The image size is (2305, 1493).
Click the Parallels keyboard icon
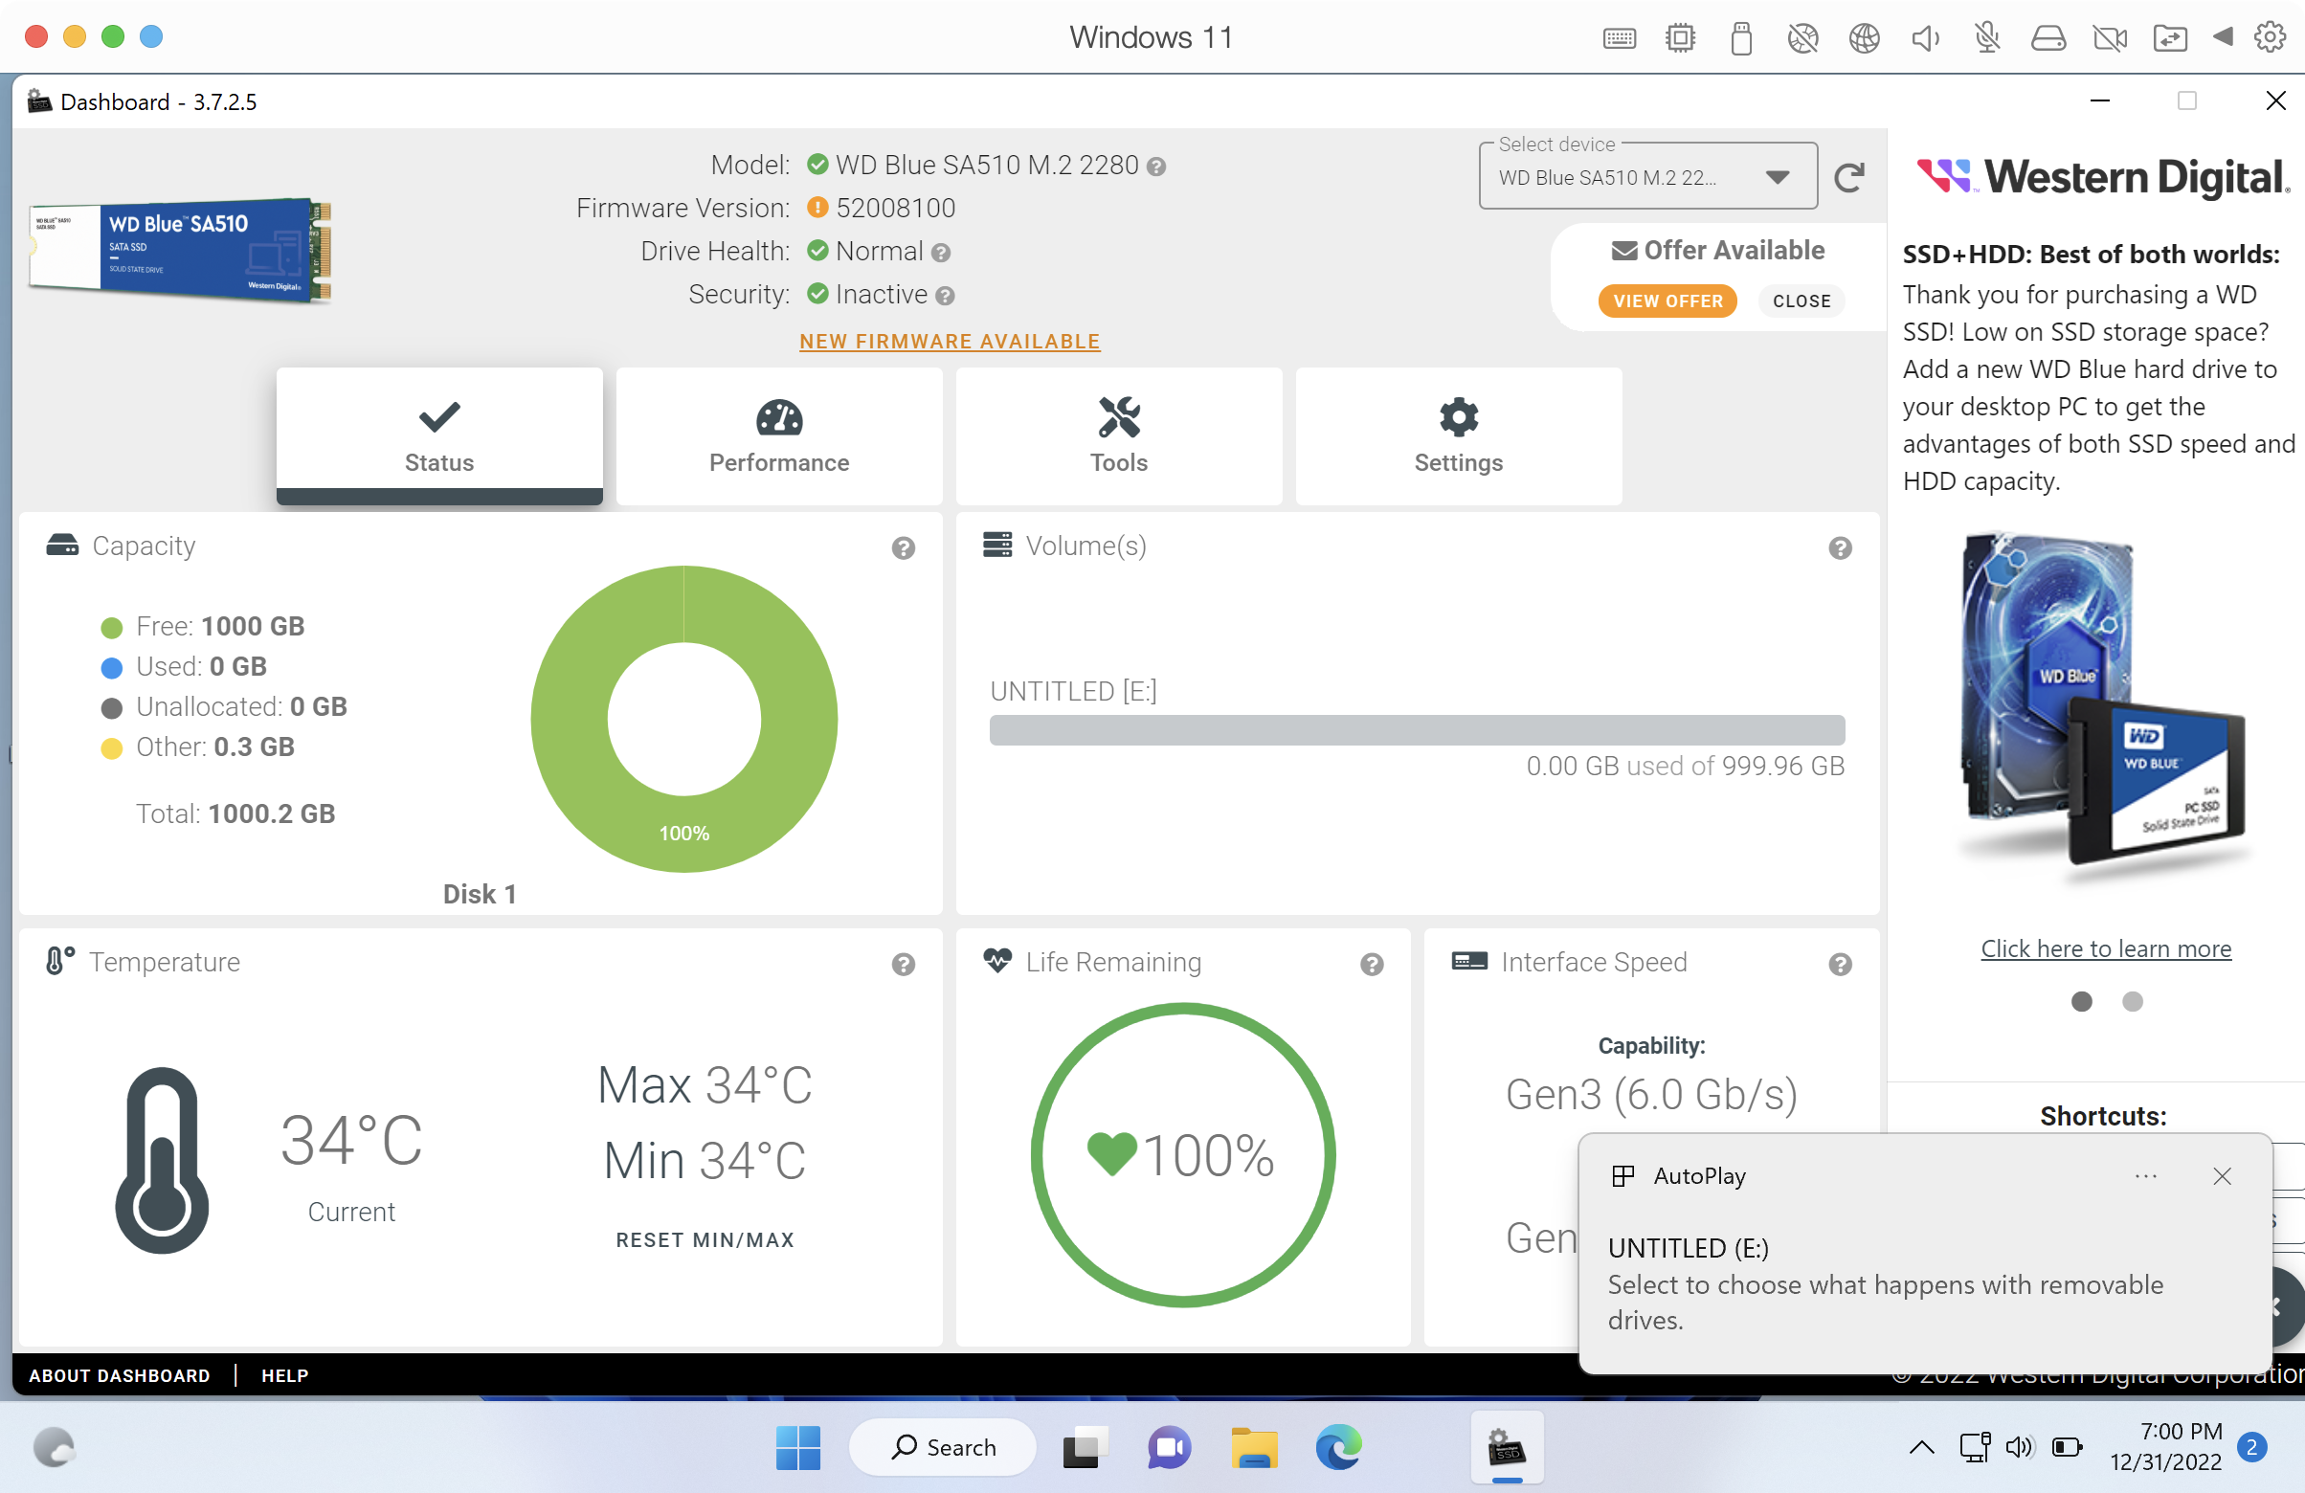click(x=1620, y=37)
